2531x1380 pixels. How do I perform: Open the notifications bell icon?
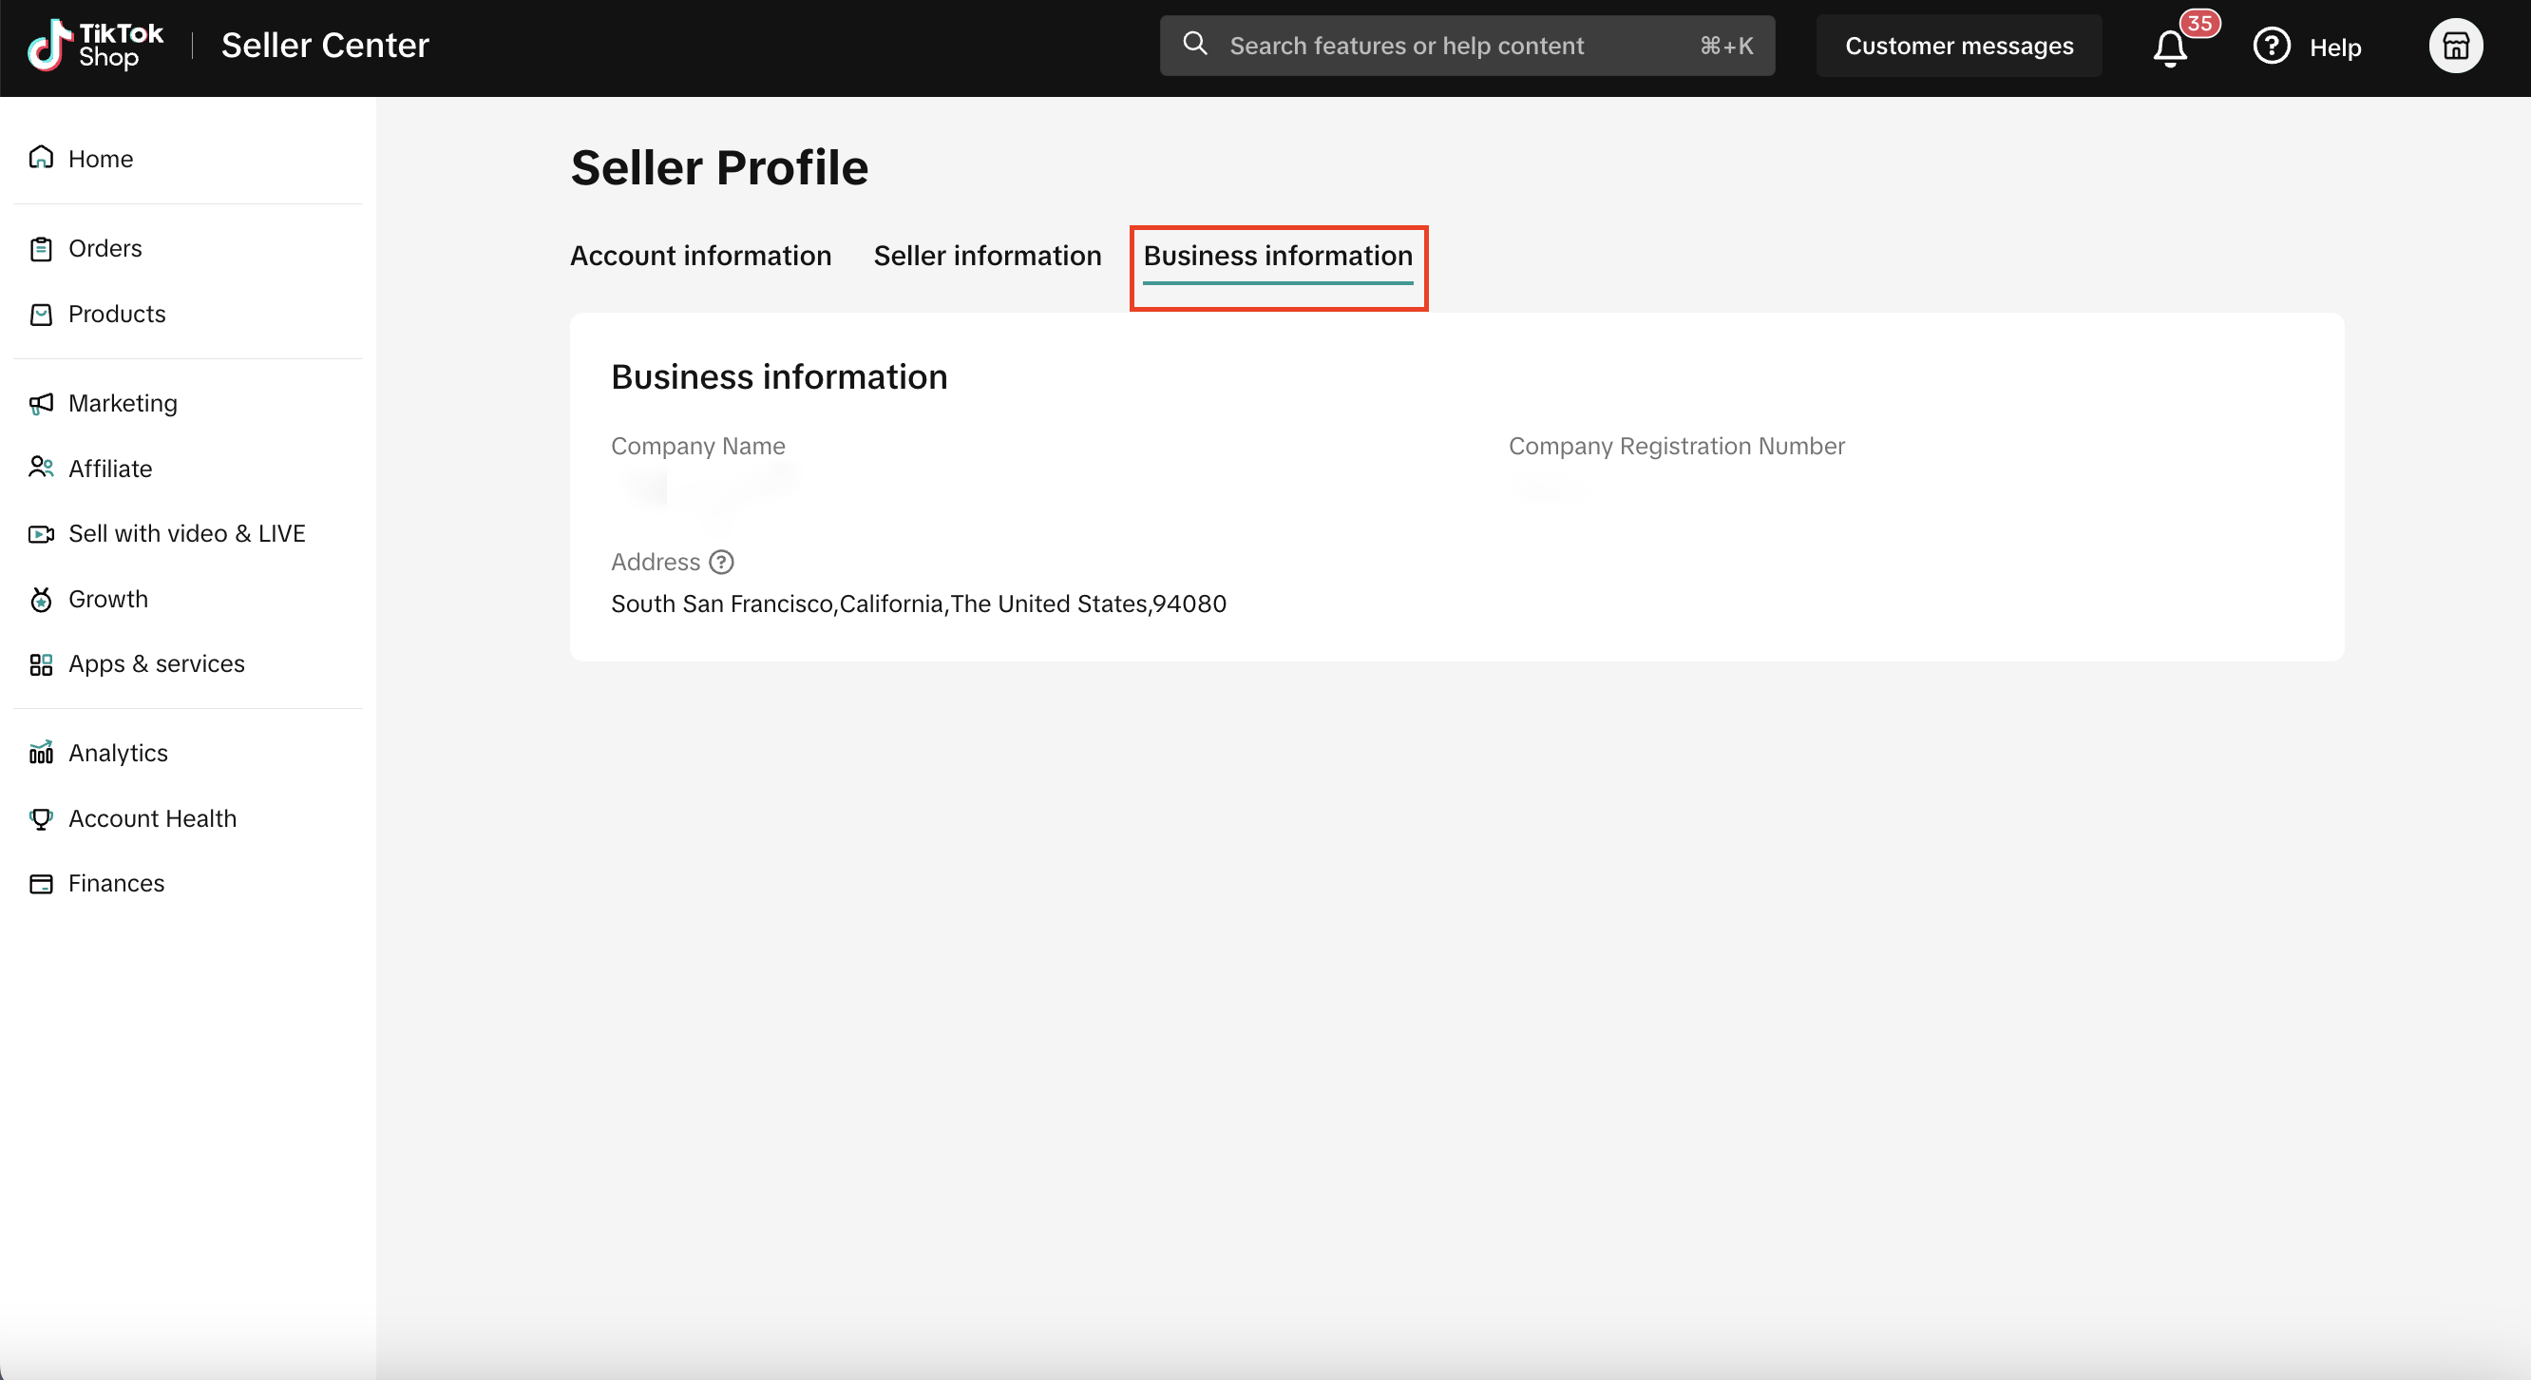2170,48
